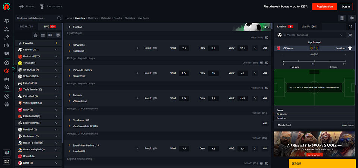Collapse the Football section header

click(69, 27)
